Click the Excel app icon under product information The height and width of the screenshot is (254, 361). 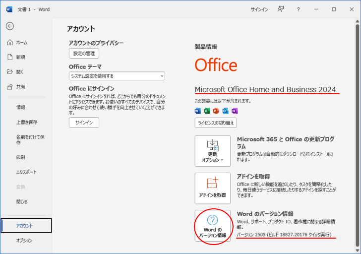coord(207,111)
